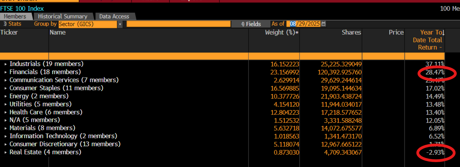Click the Stats button
This screenshot has height=167, width=460.
[12, 24]
